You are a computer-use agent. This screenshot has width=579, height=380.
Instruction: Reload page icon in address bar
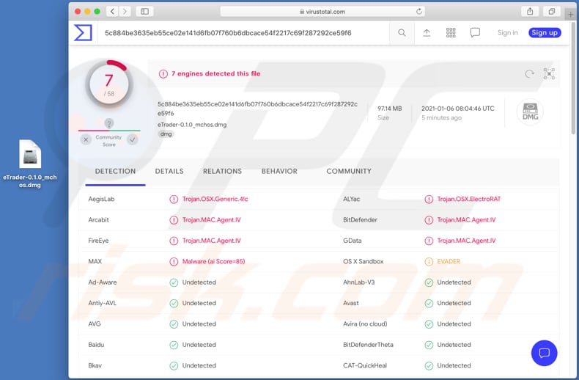[x=418, y=12]
